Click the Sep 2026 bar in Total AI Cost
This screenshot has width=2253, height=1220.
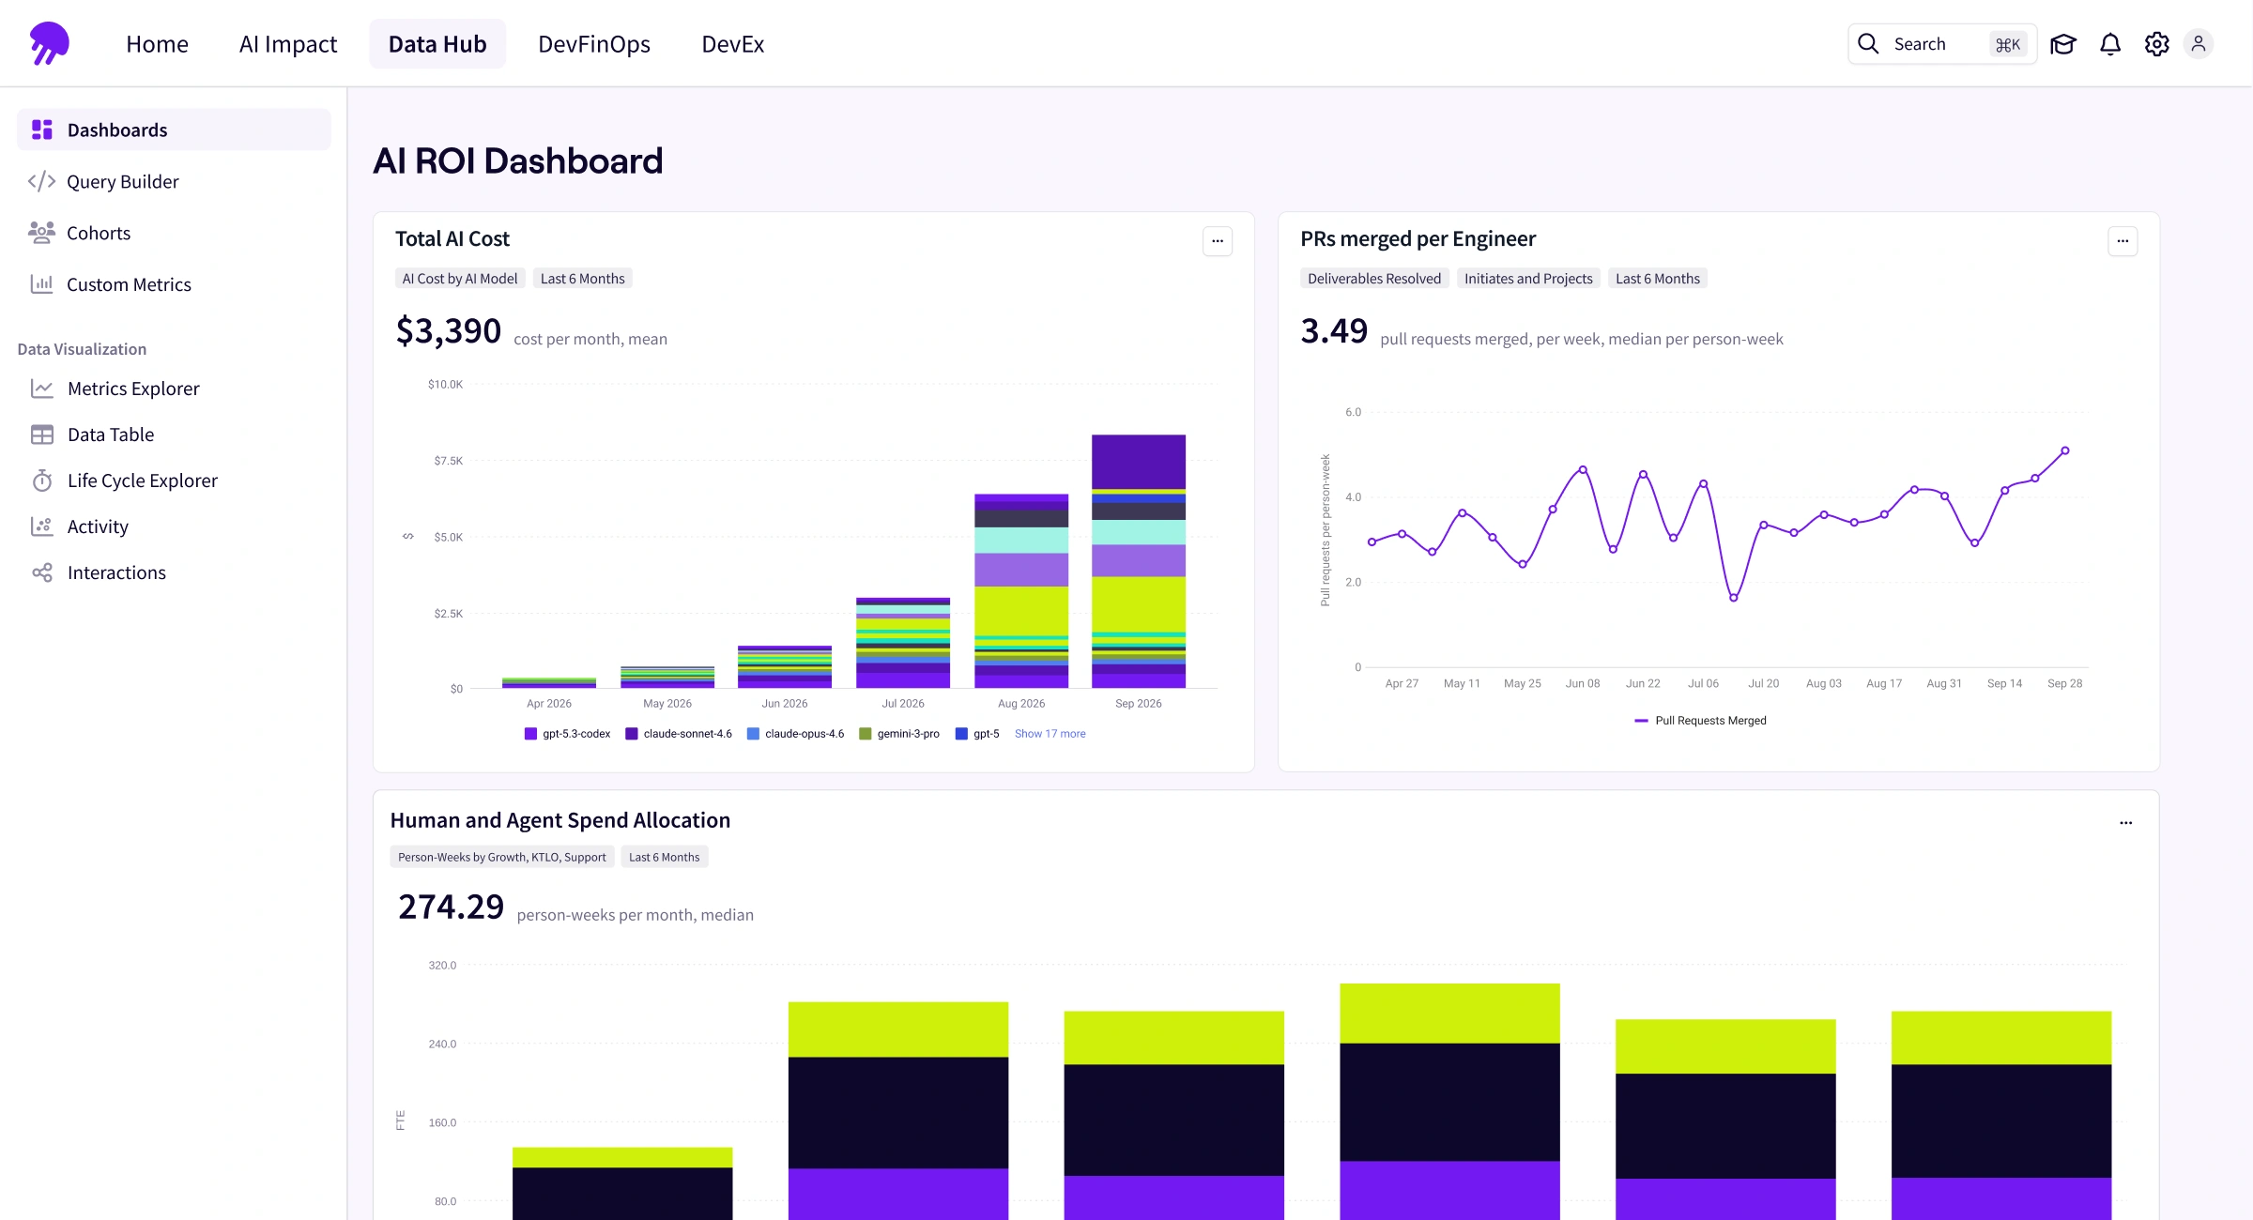[1139, 561]
